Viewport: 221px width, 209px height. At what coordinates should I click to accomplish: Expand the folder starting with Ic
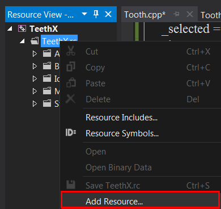[35, 79]
